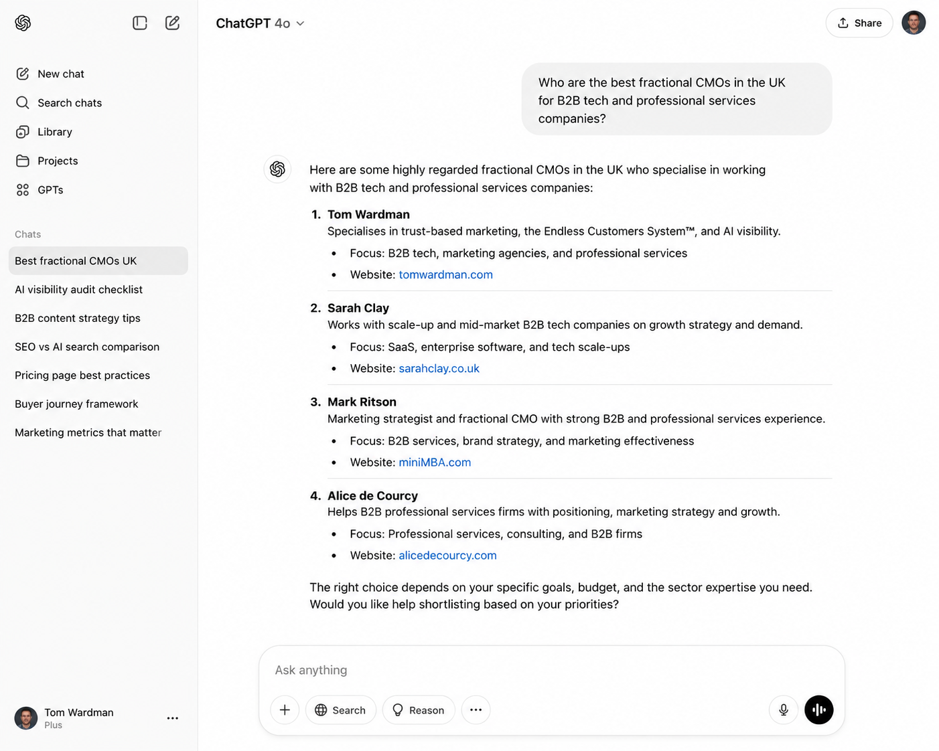Click the ChatGPT logo in sidebar header
The width and height of the screenshot is (939, 751).
[x=23, y=23]
